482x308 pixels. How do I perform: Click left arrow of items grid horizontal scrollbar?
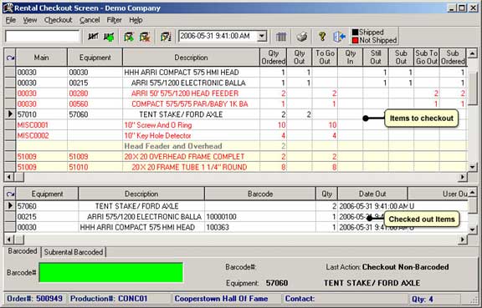pos(9,177)
